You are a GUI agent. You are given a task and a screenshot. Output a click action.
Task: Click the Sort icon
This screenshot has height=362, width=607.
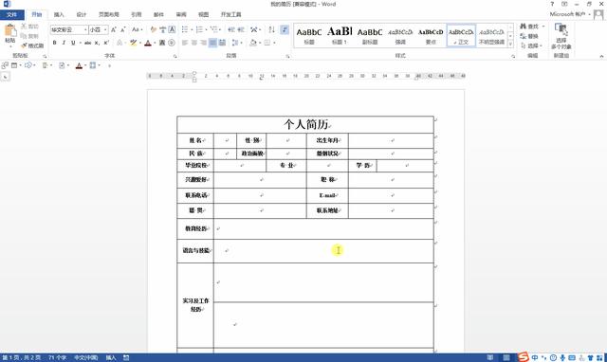272,29
